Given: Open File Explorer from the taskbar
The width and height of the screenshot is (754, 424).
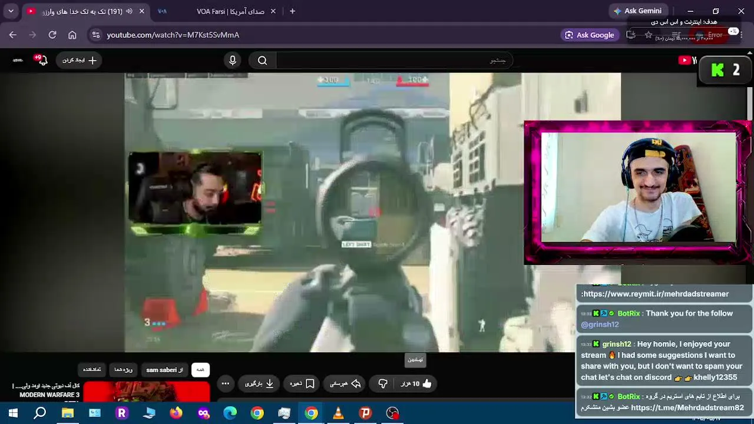Looking at the screenshot, I should pos(68,413).
